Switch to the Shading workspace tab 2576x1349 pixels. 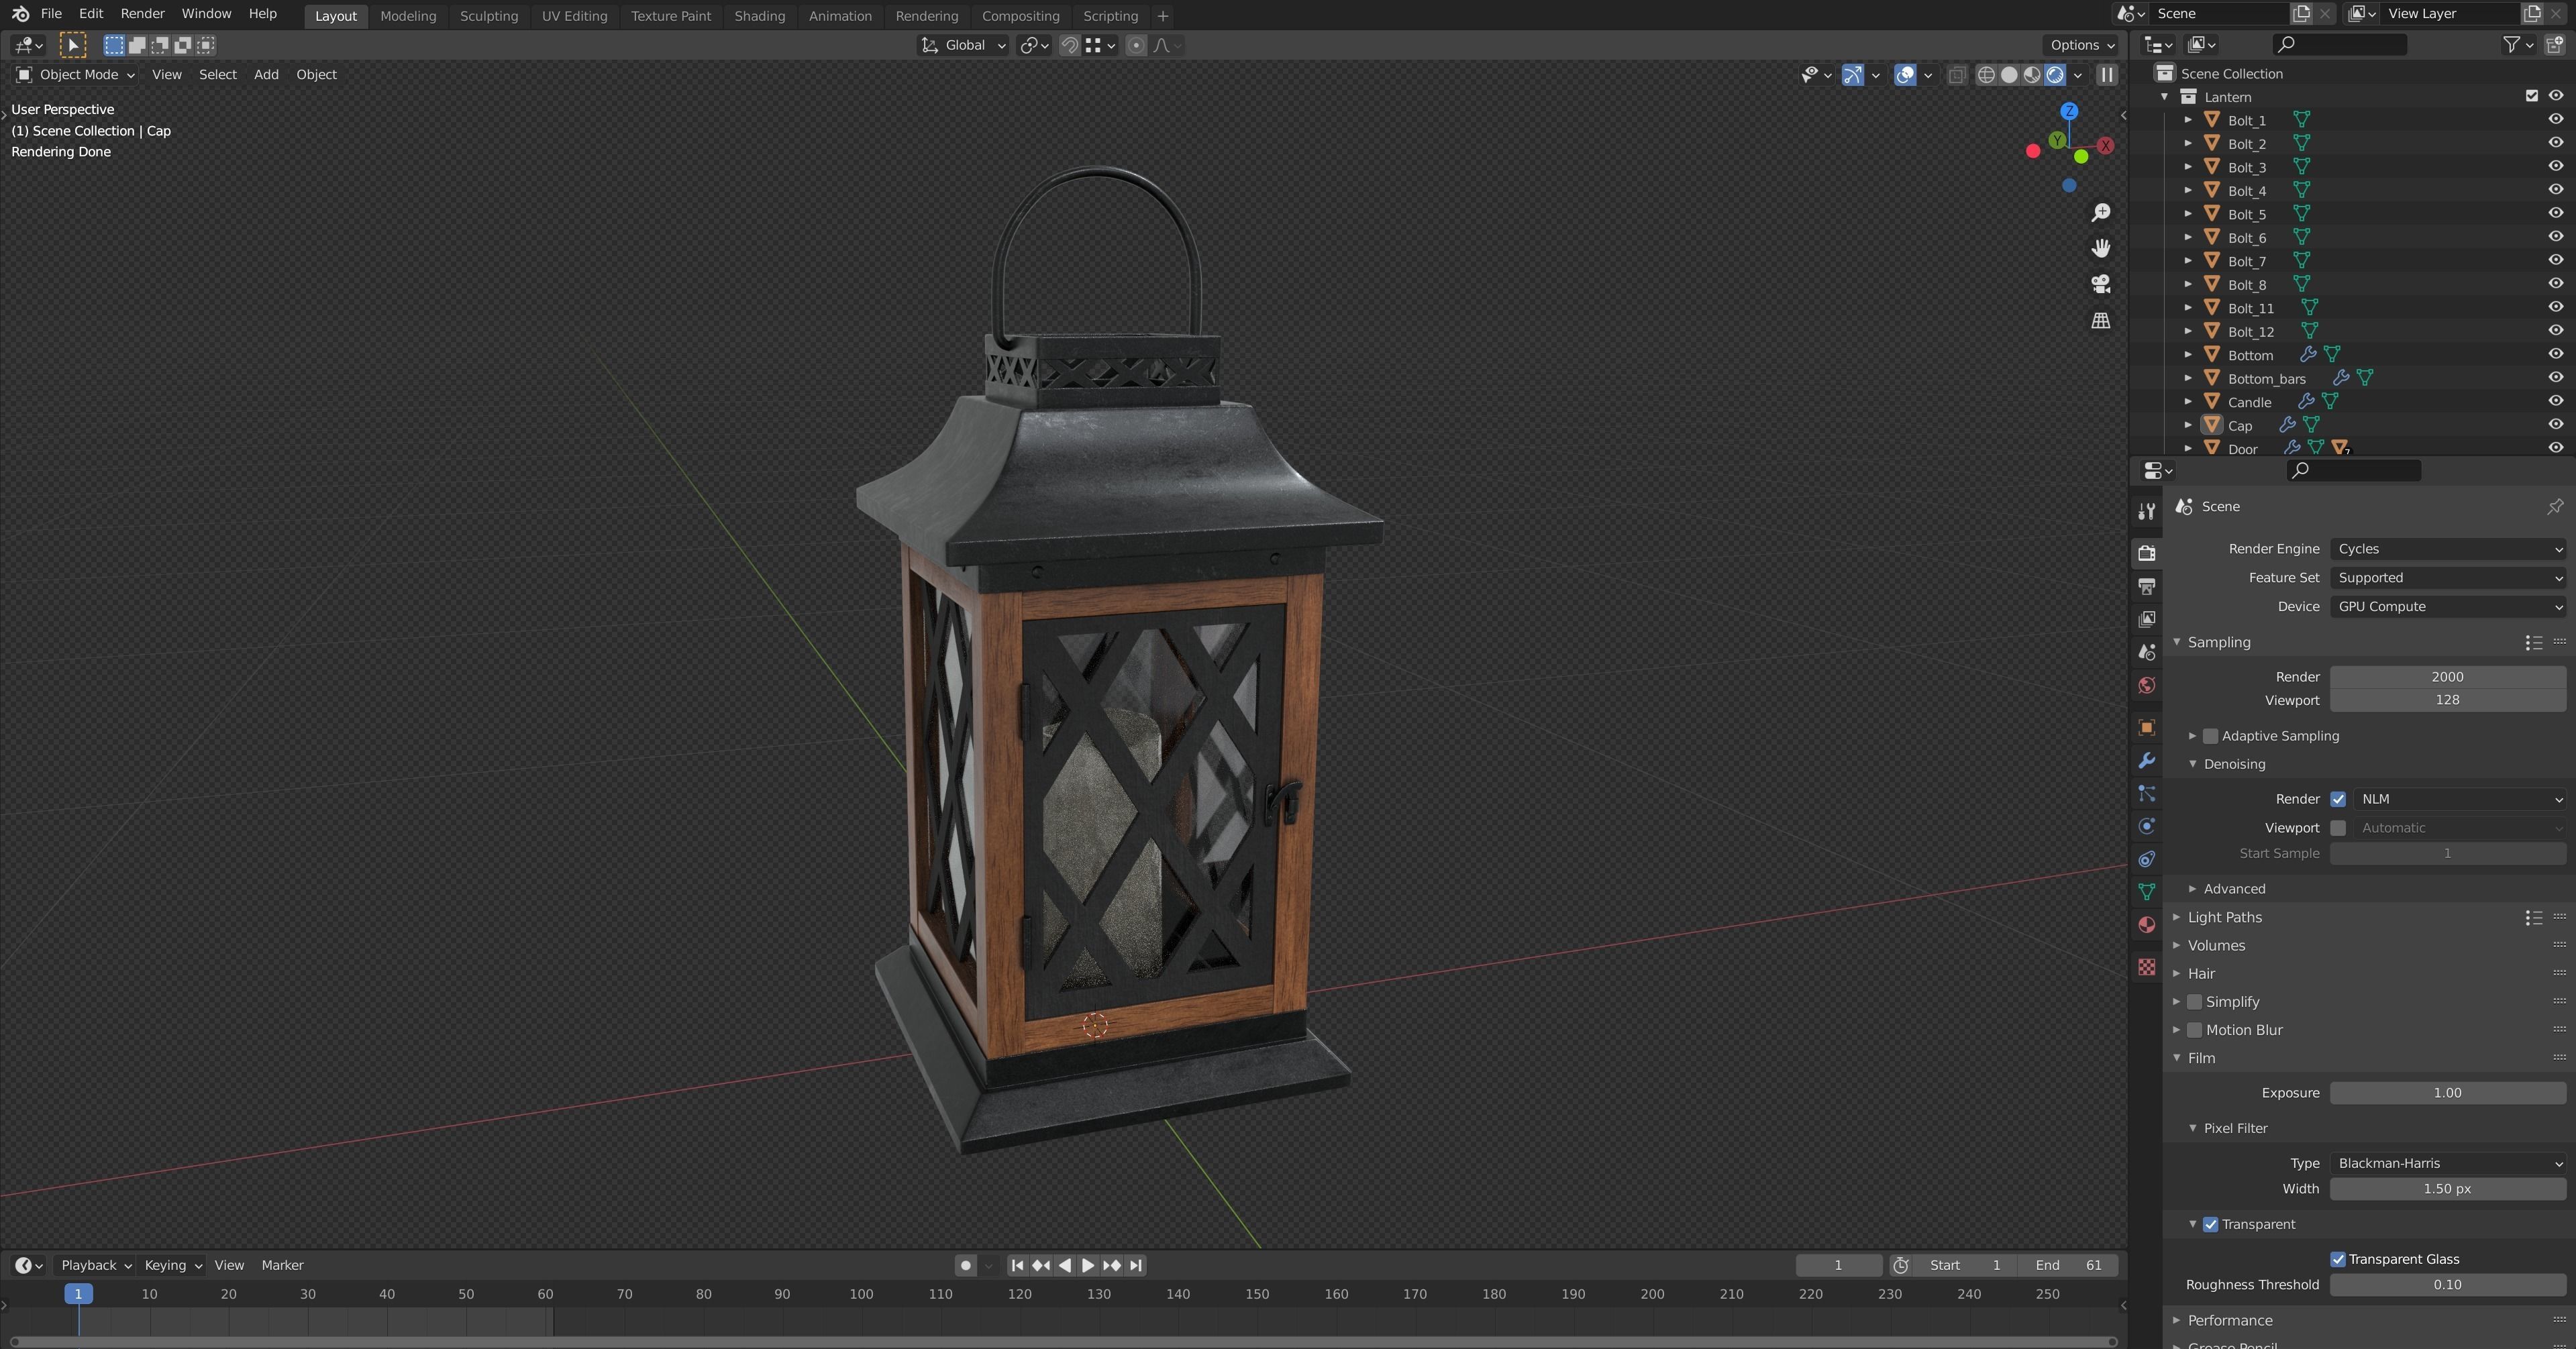pyautogui.click(x=759, y=15)
